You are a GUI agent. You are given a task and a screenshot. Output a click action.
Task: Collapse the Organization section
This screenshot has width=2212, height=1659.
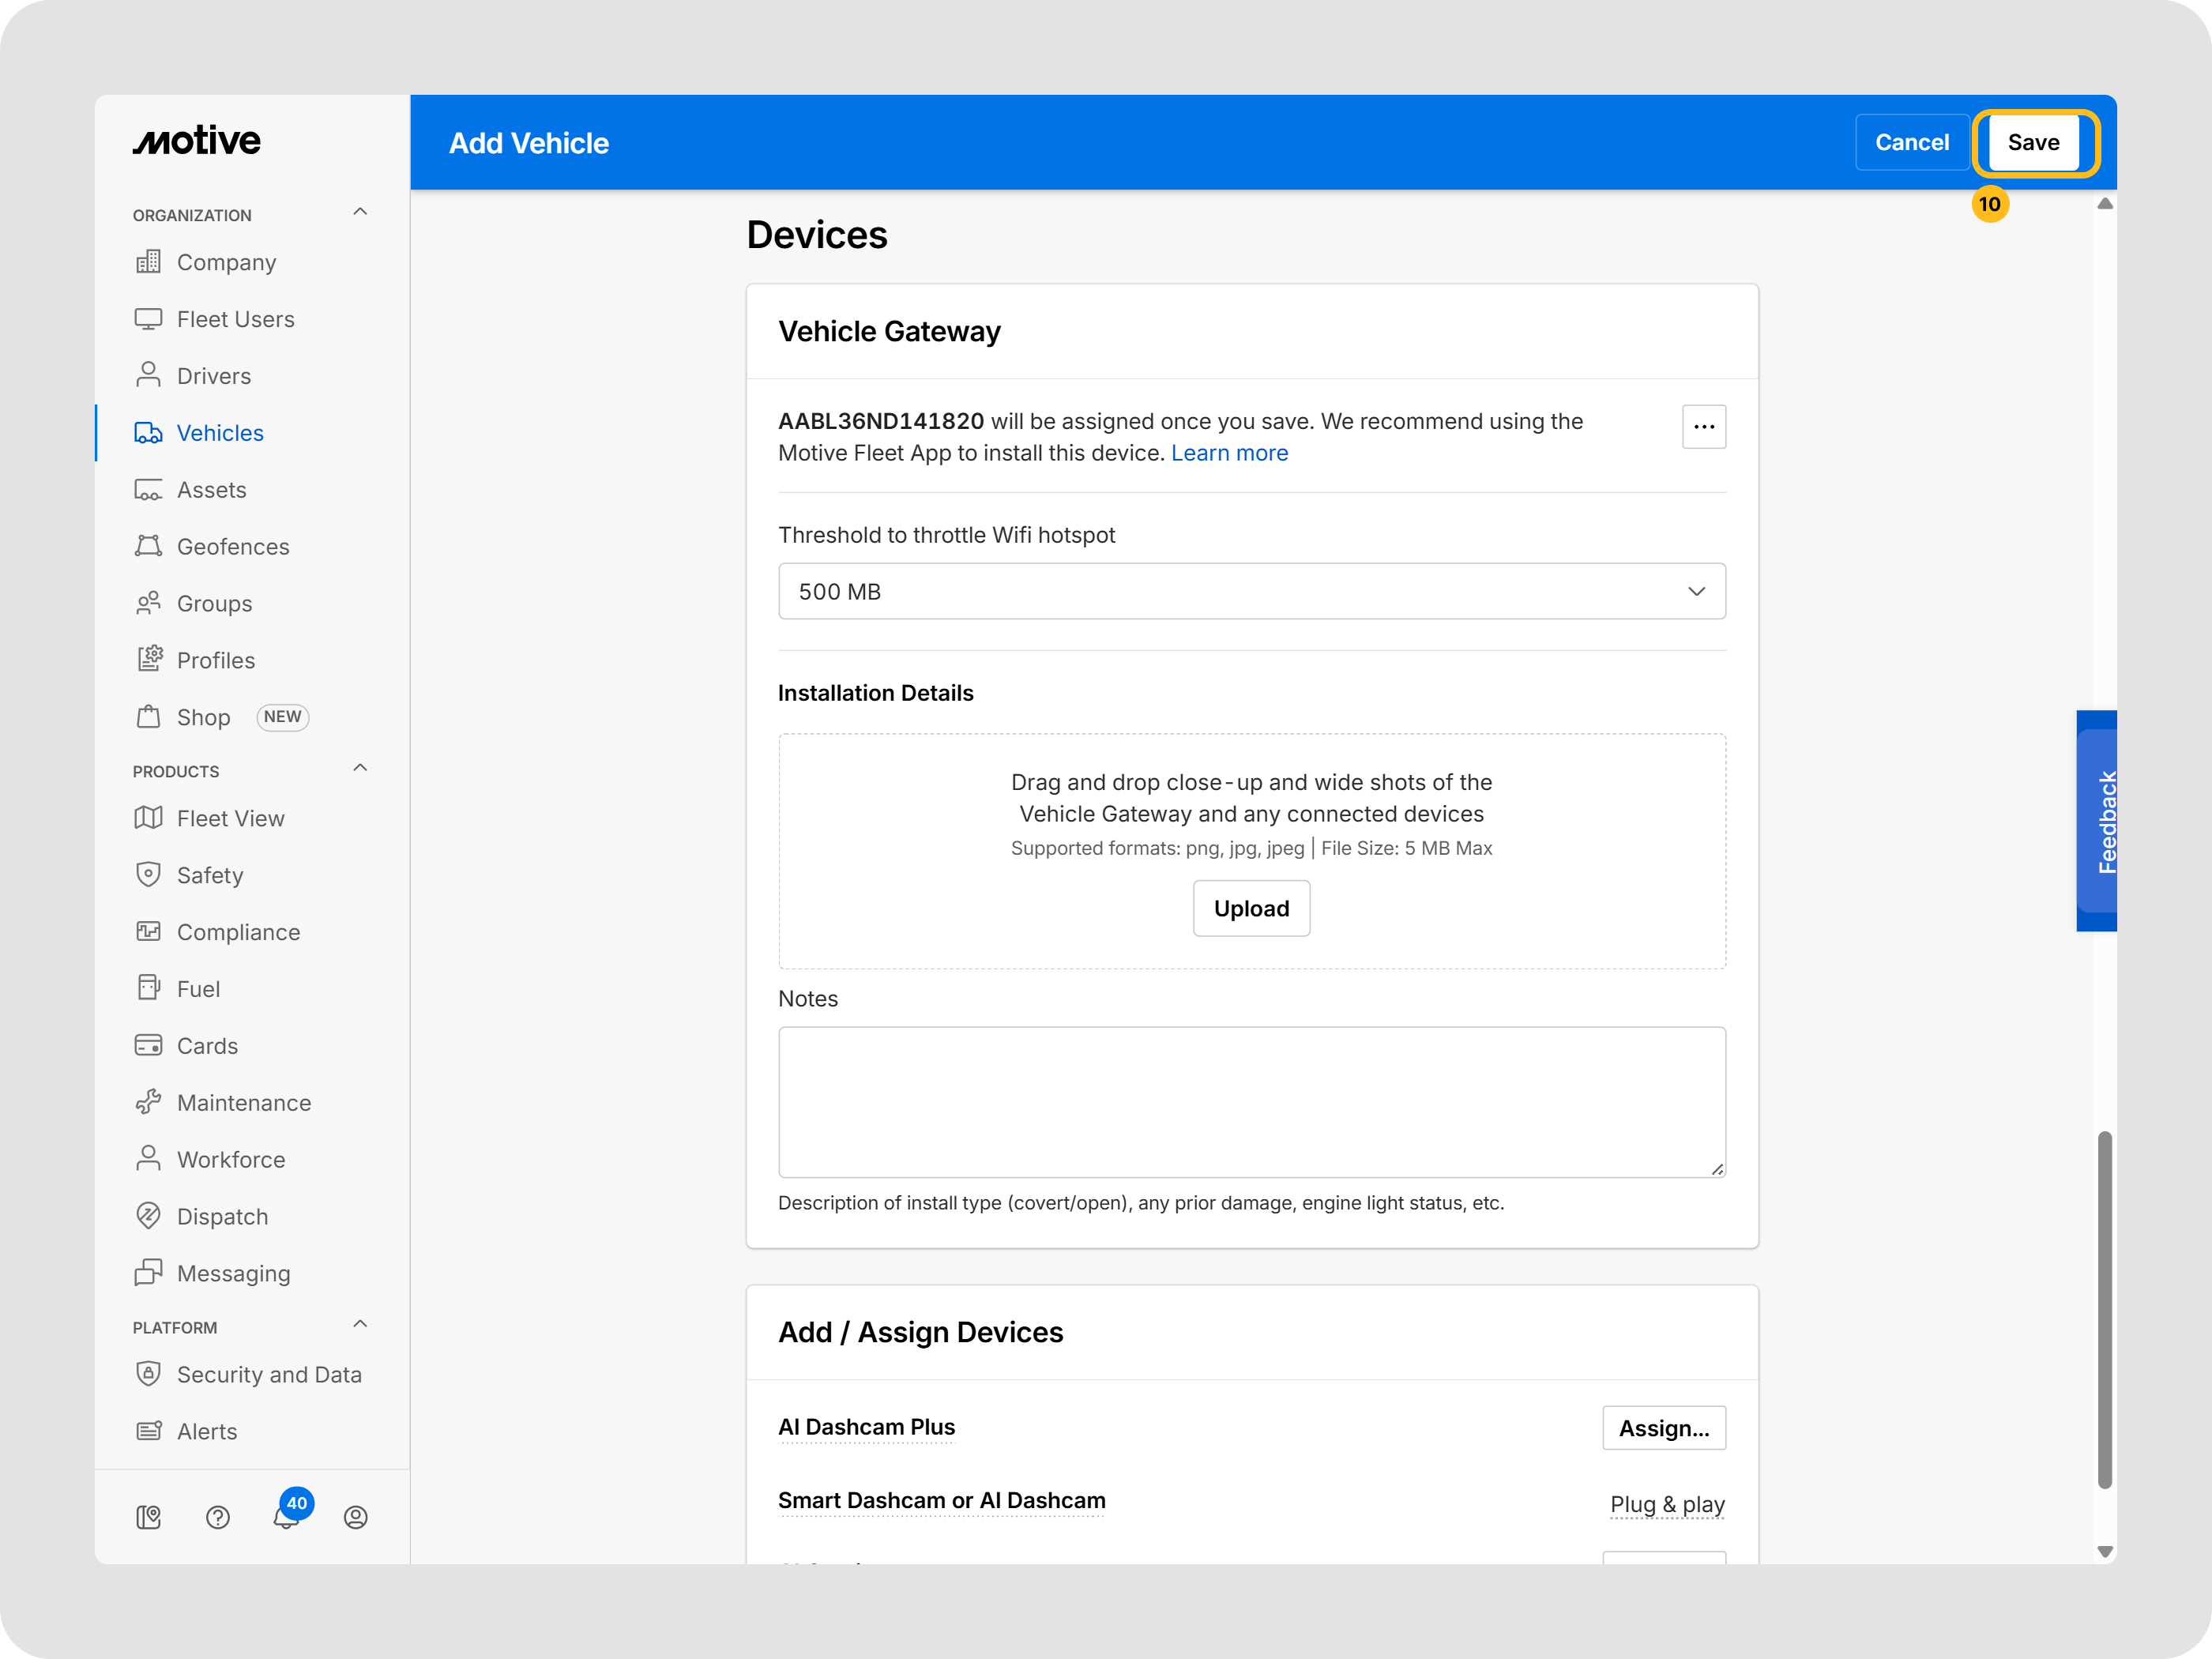click(x=360, y=212)
